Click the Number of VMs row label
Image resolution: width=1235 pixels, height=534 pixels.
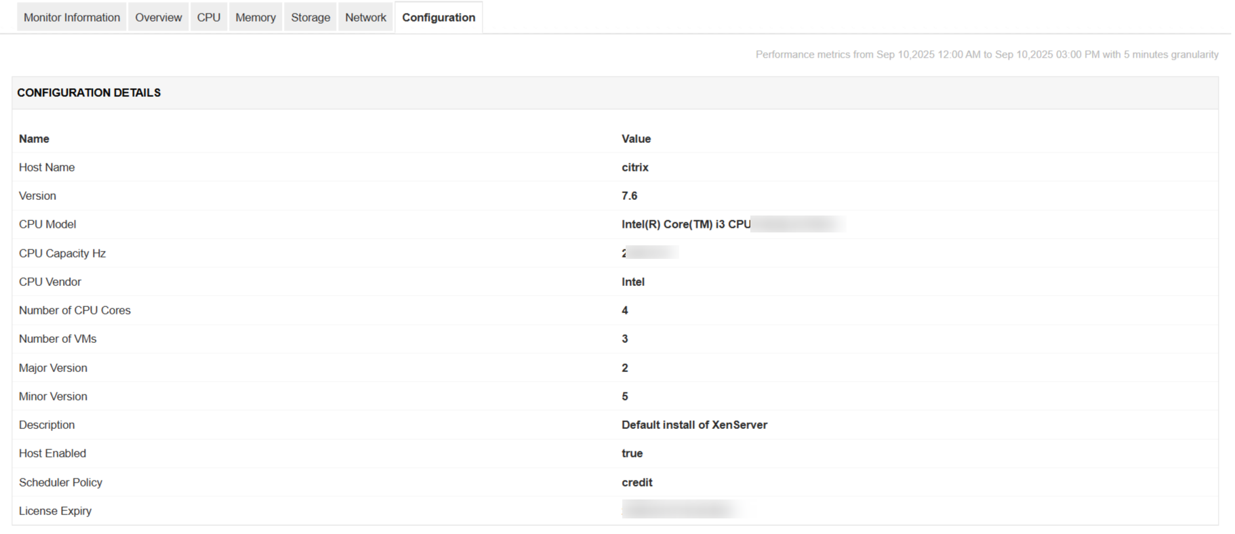pos(58,339)
